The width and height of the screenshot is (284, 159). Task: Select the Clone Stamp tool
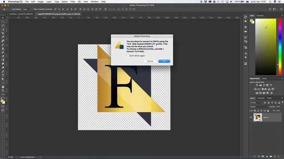point(3,49)
